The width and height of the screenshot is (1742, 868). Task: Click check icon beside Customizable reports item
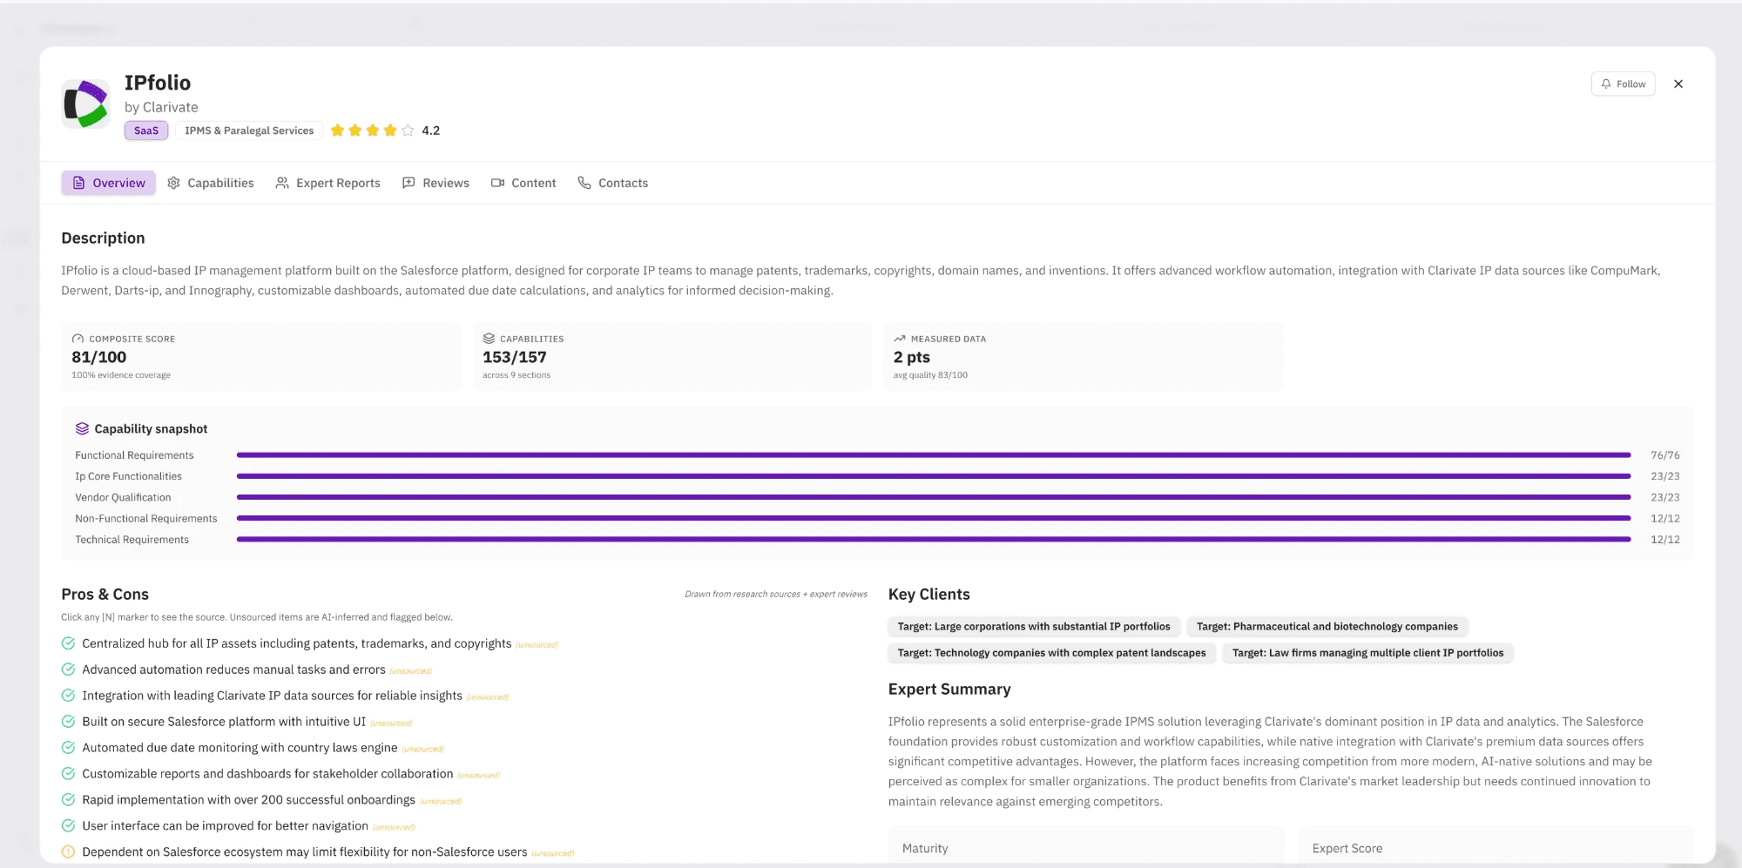pos(68,774)
